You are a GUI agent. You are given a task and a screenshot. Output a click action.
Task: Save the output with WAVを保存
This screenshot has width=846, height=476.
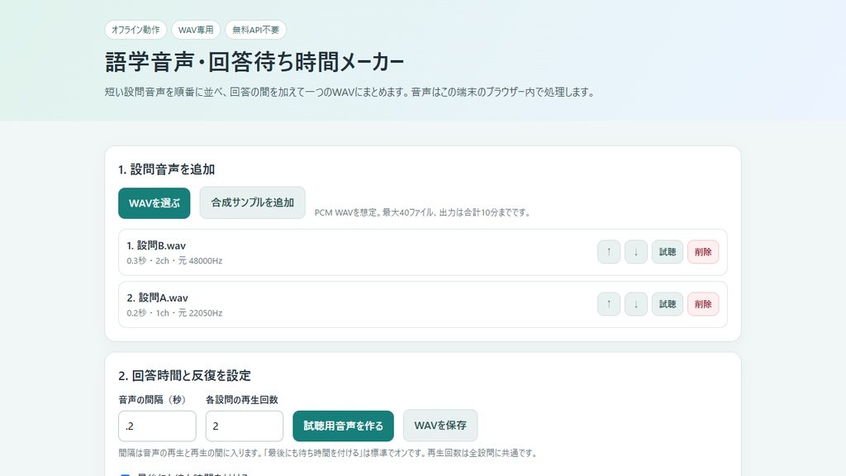440,426
